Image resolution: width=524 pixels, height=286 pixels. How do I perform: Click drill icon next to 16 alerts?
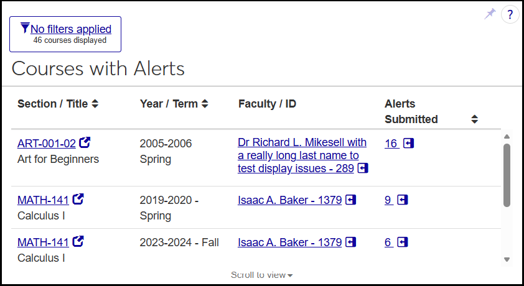click(x=409, y=143)
